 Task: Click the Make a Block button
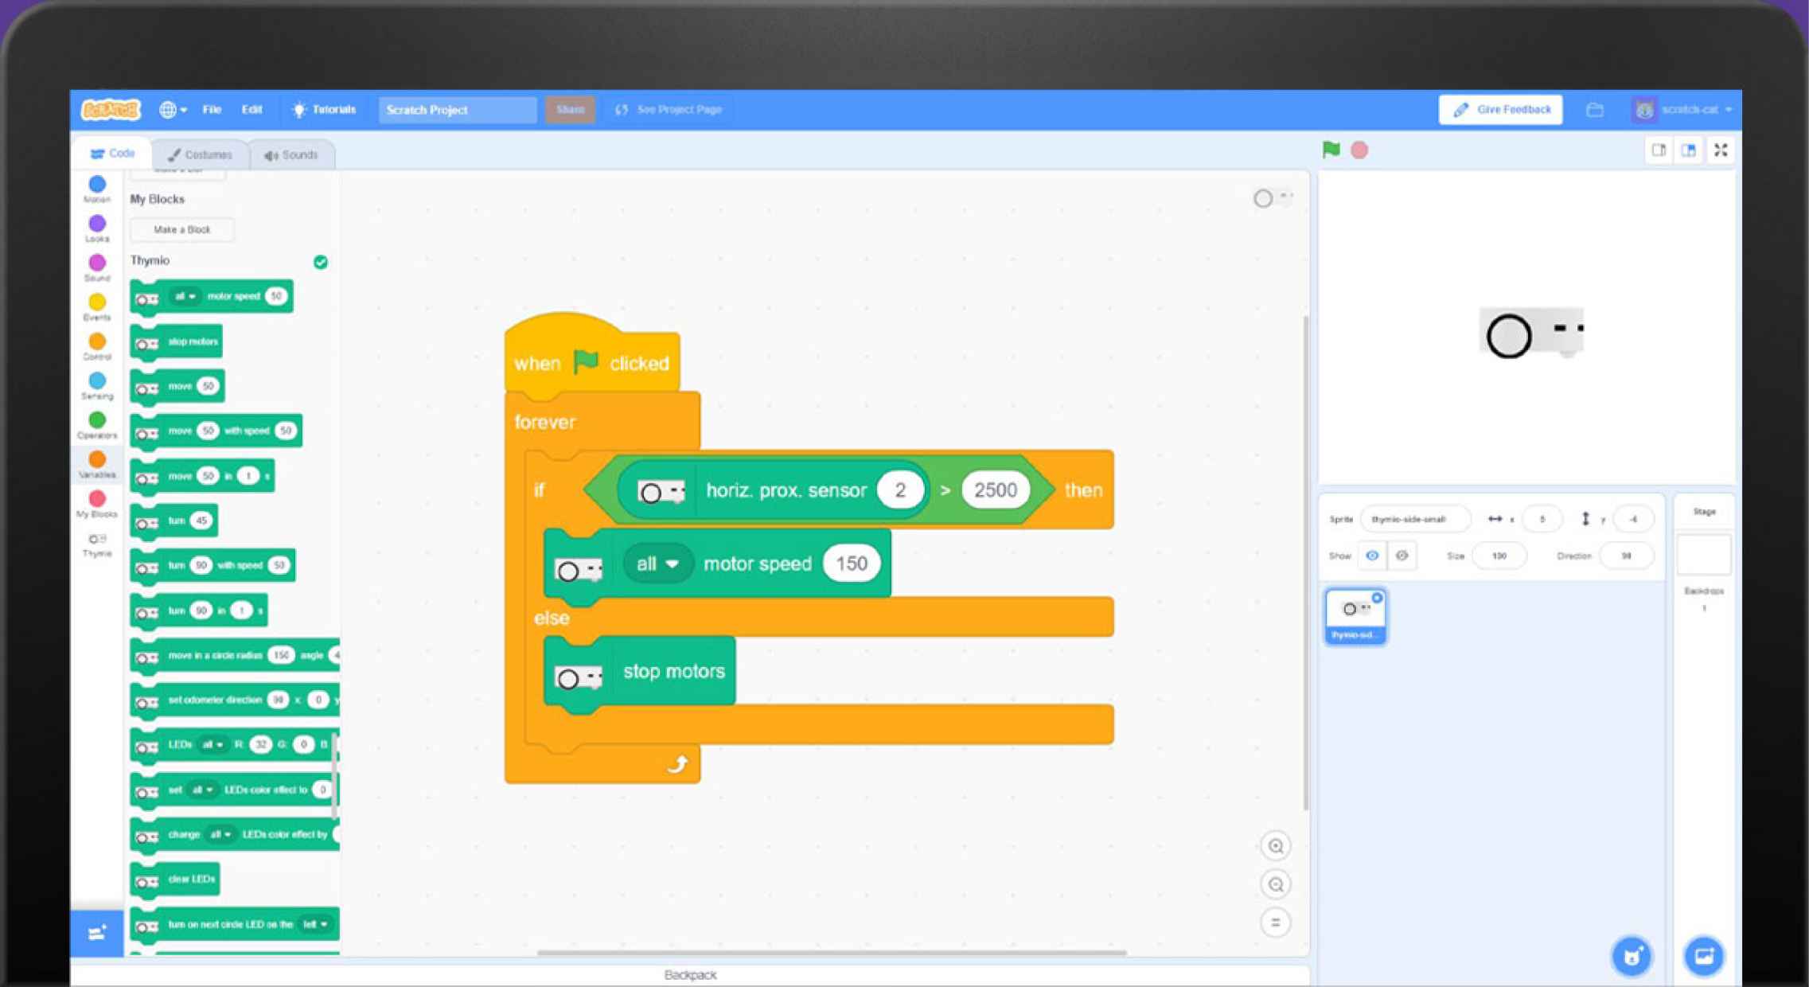182,230
